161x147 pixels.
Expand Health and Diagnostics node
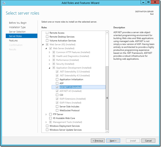pos(50,56)
